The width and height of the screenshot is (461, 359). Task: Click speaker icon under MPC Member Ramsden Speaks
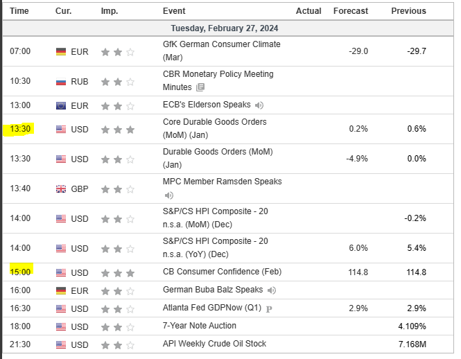(168, 195)
